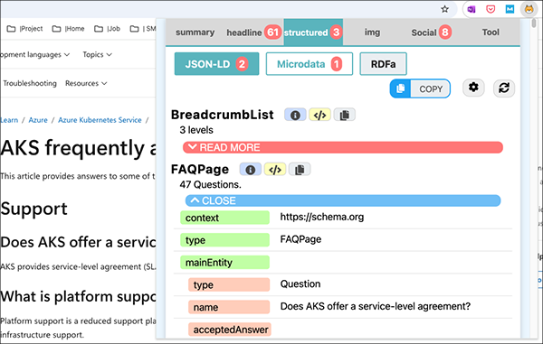543x344 pixels.
Task: View BreadcrumbList source code icon
Action: pos(319,115)
